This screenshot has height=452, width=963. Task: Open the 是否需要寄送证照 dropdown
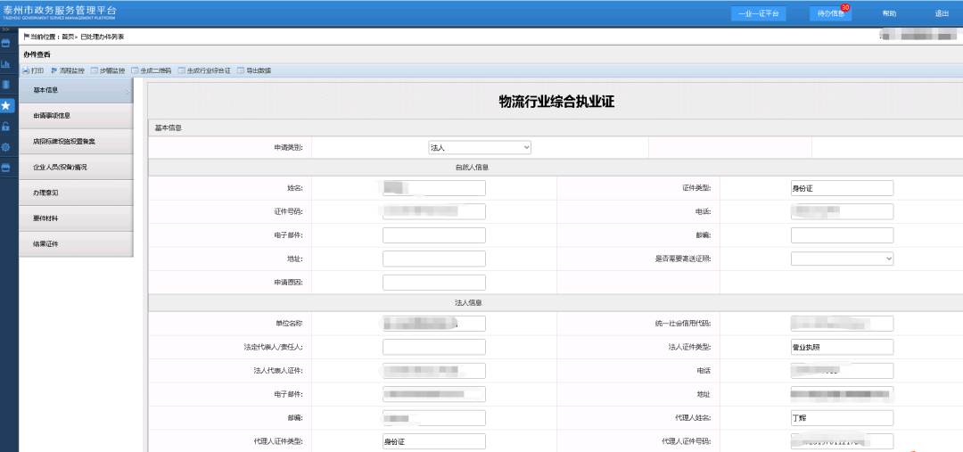[x=842, y=259]
